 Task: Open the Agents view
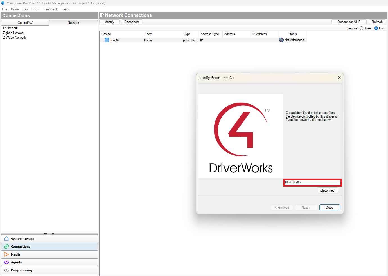coord(49,262)
